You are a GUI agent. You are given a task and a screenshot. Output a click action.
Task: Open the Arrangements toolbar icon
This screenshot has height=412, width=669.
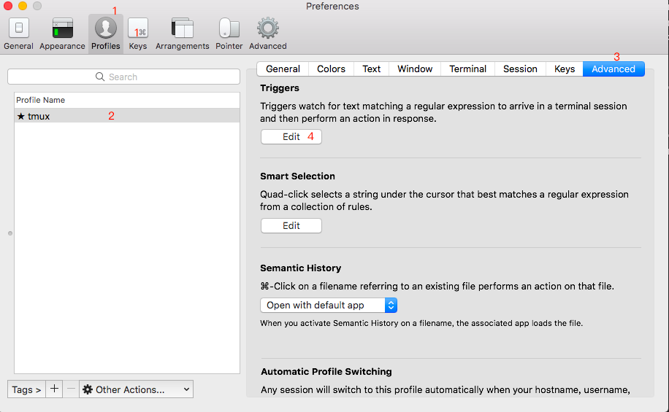coord(182,29)
